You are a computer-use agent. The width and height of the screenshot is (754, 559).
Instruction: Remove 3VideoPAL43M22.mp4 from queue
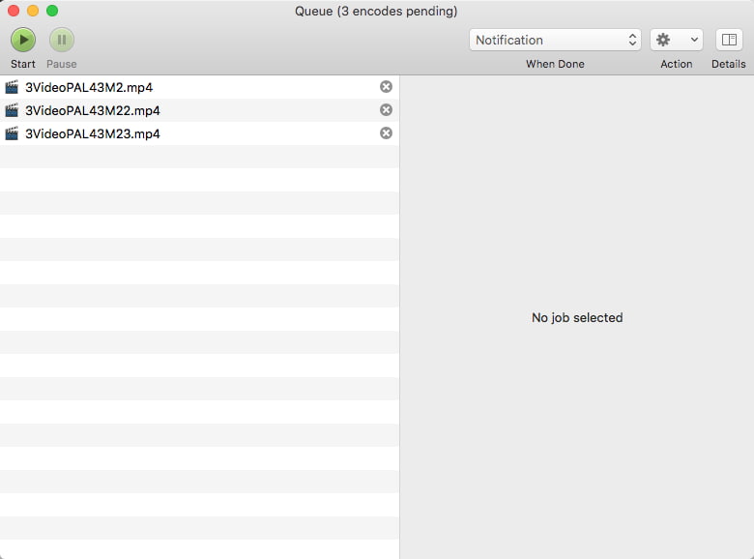[x=386, y=110]
